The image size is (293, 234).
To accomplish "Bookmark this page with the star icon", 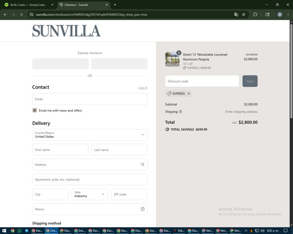I will pos(244,15).
